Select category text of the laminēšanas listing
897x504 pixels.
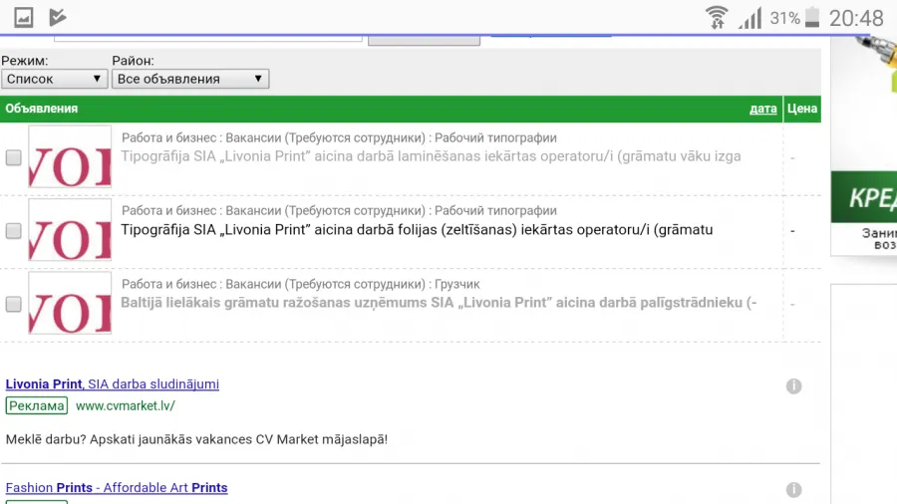click(339, 137)
